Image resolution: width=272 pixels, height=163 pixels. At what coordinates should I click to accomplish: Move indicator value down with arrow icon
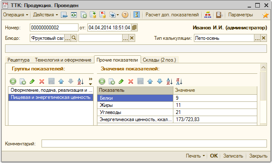point(160,81)
